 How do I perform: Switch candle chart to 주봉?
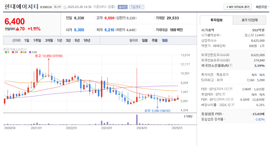coord(155,40)
